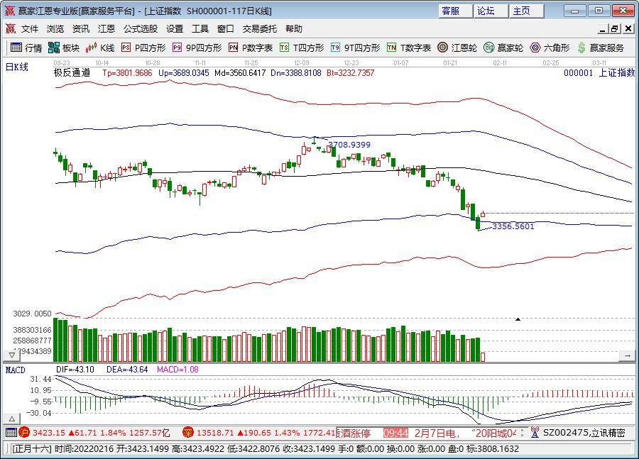This screenshot has width=639, height=459.
Task: Click the 日K线 period label
Action: click(17, 67)
